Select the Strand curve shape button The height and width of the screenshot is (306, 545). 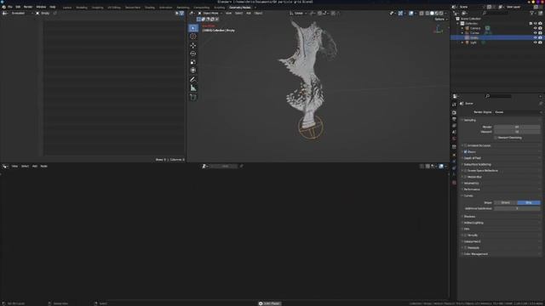[x=505, y=202]
